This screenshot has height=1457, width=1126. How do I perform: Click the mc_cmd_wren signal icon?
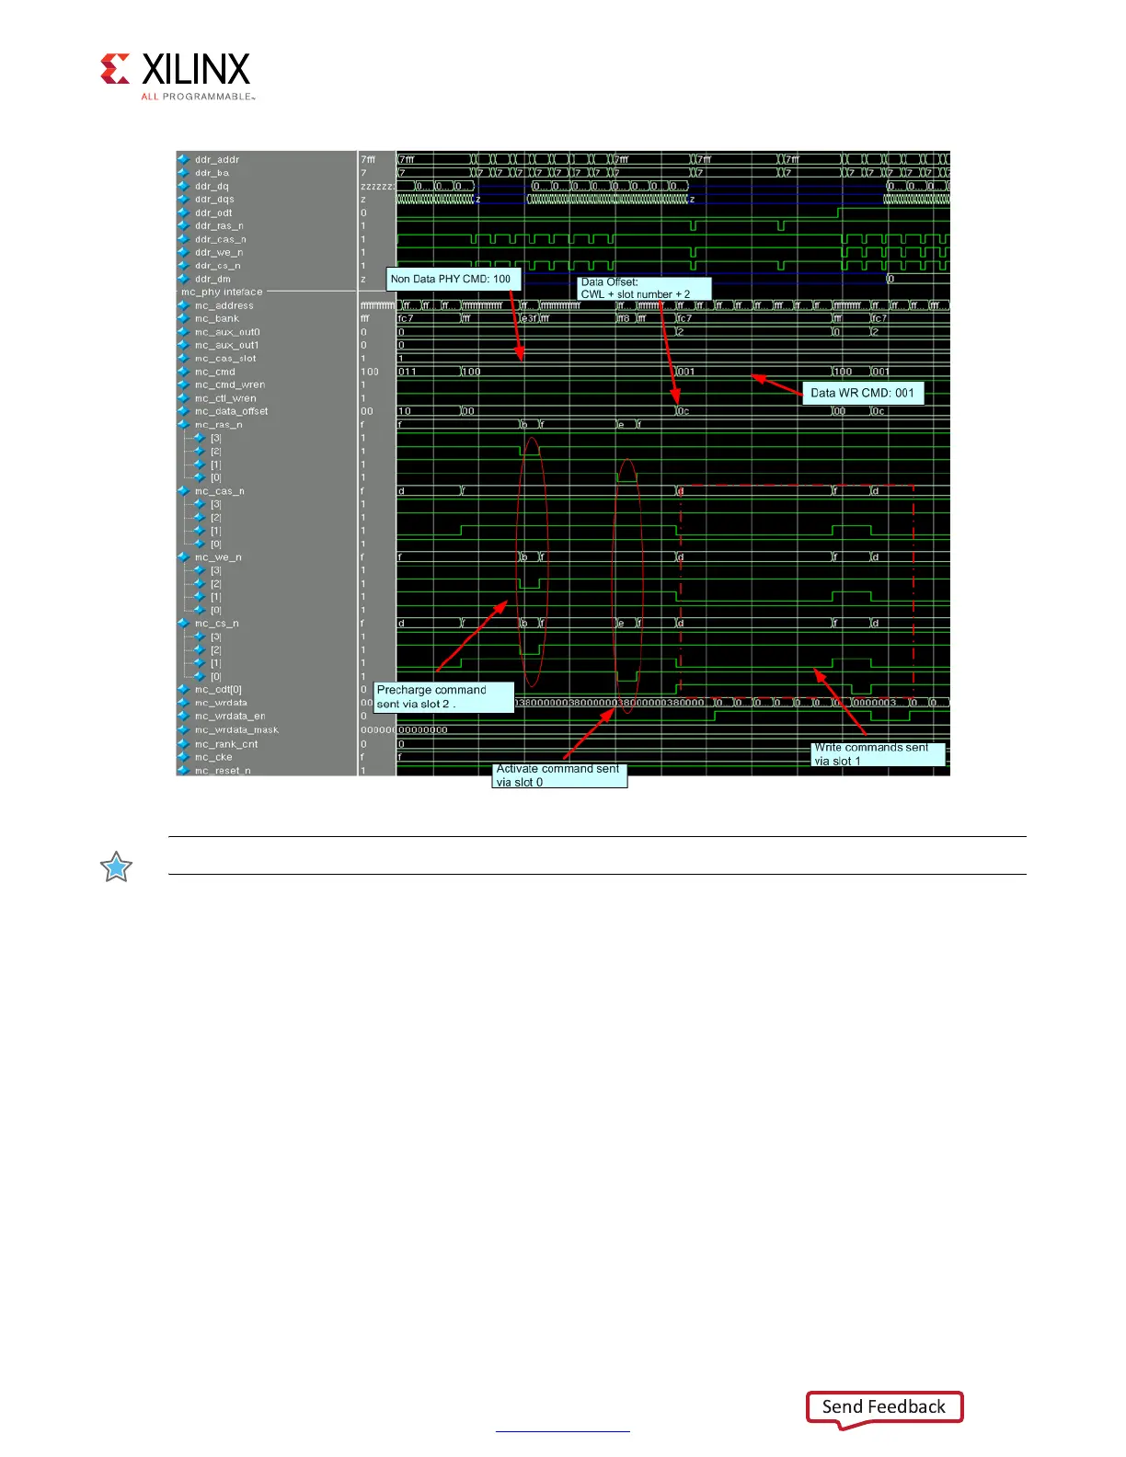pyautogui.click(x=184, y=384)
